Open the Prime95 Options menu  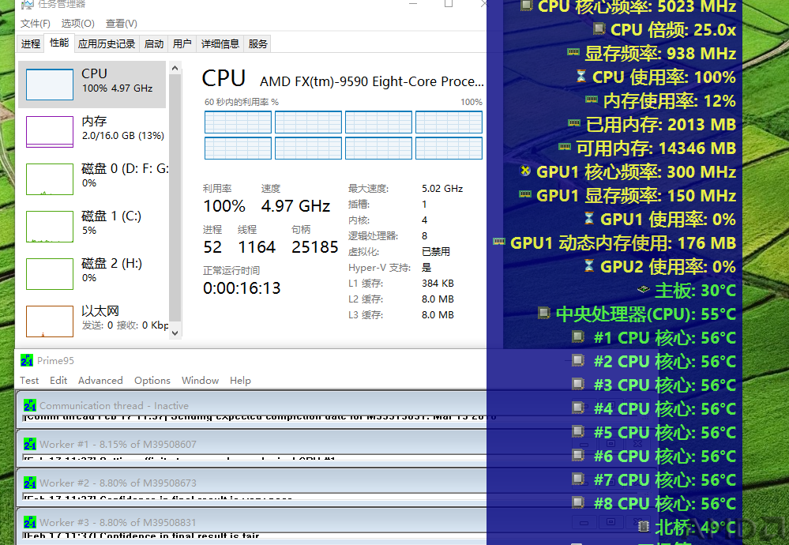pyautogui.click(x=152, y=381)
